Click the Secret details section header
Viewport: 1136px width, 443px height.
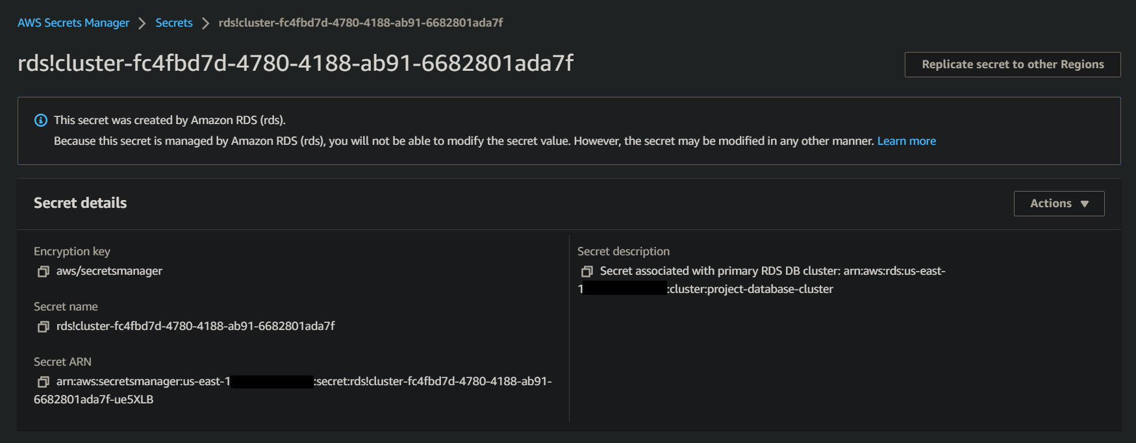[81, 203]
